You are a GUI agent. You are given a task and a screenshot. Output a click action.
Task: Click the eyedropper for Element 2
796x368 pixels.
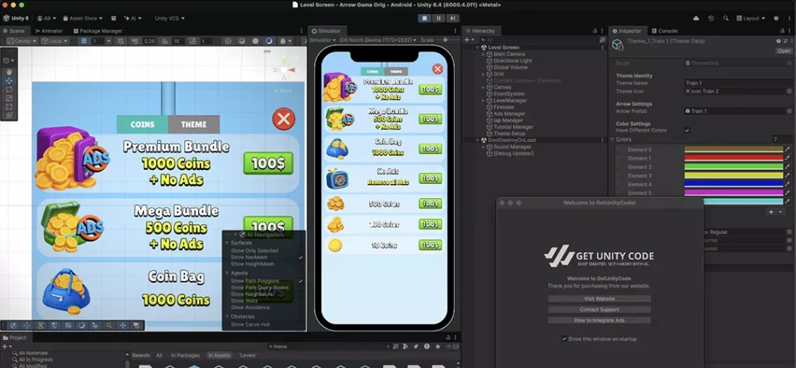click(x=788, y=167)
